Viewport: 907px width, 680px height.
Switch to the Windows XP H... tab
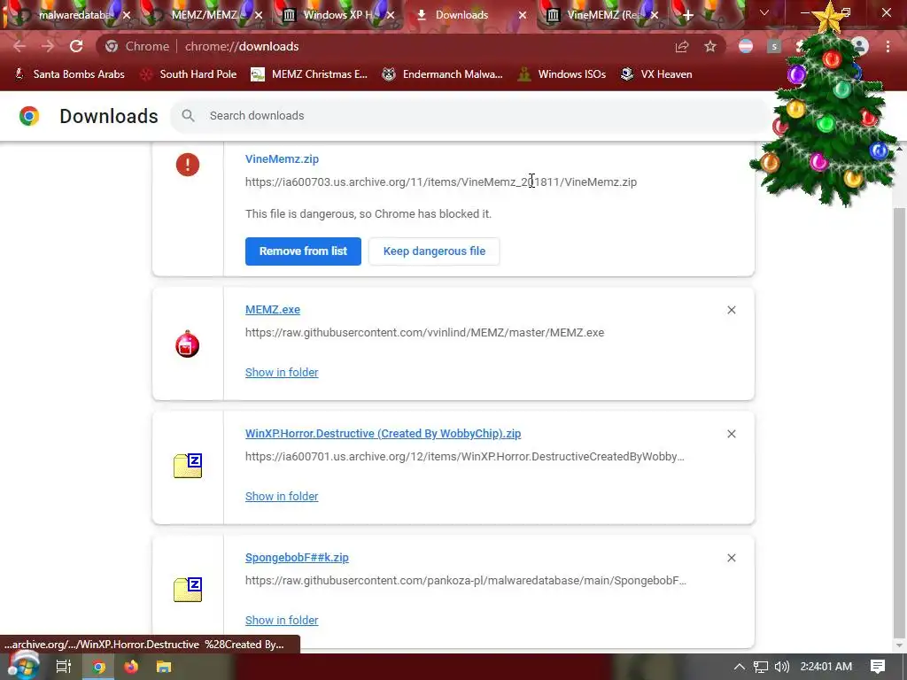pyautogui.click(x=337, y=15)
